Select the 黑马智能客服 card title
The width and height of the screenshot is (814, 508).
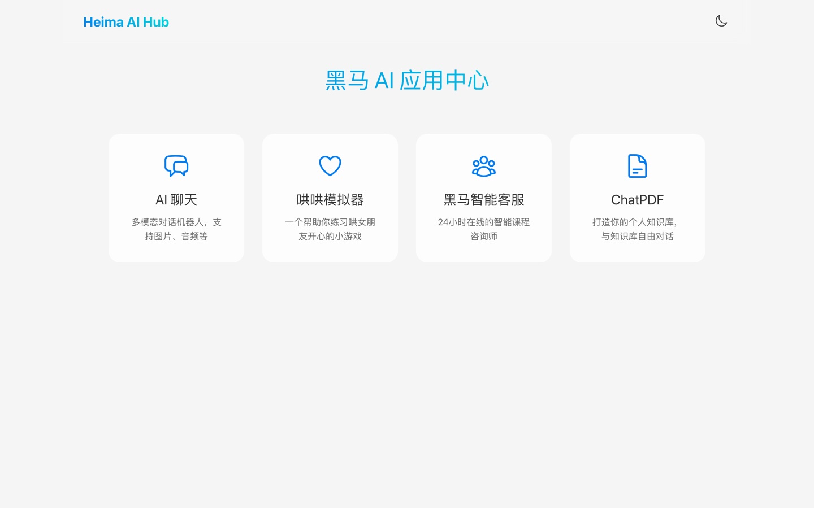[484, 200]
